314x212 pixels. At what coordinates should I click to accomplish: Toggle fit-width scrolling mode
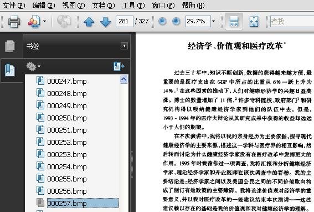234,21
